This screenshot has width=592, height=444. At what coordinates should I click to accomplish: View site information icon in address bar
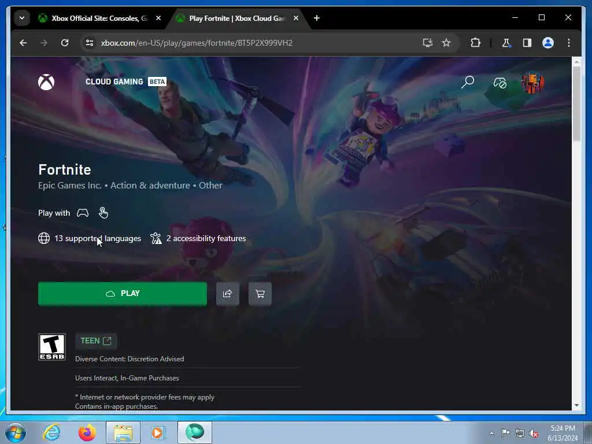(90, 43)
